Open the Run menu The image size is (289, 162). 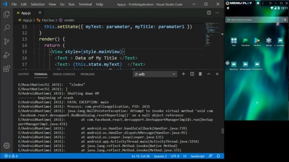click(x=71, y=4)
